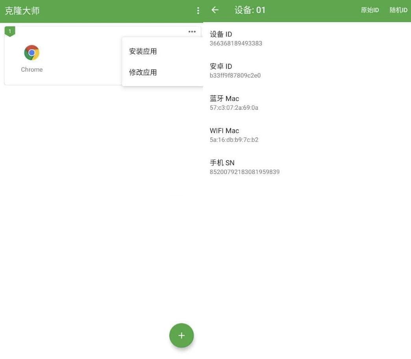Image resolution: width=411 pixels, height=359 pixels.
Task: Open the app bar overflow menu
Action: [198, 11]
